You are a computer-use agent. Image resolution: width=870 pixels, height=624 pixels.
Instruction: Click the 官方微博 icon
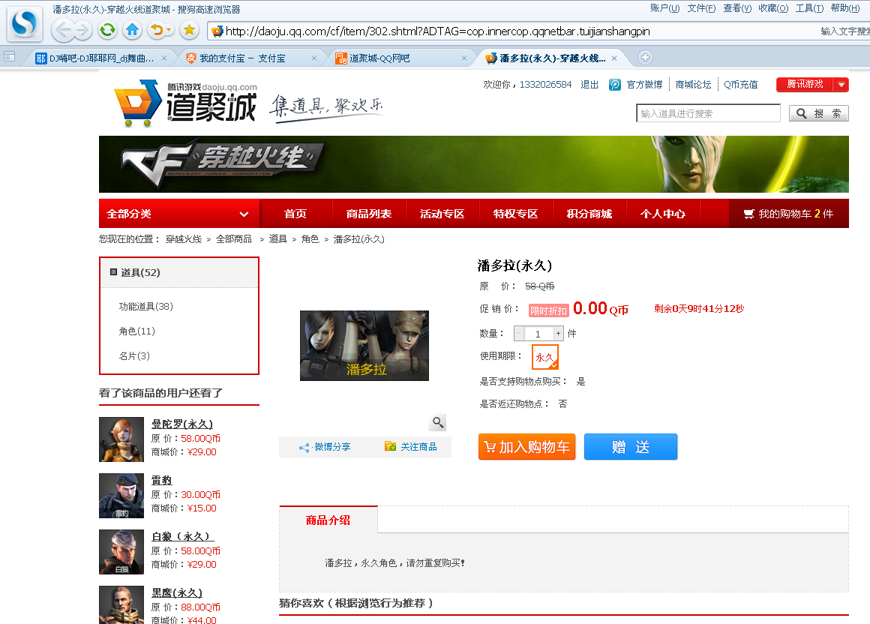tap(615, 85)
